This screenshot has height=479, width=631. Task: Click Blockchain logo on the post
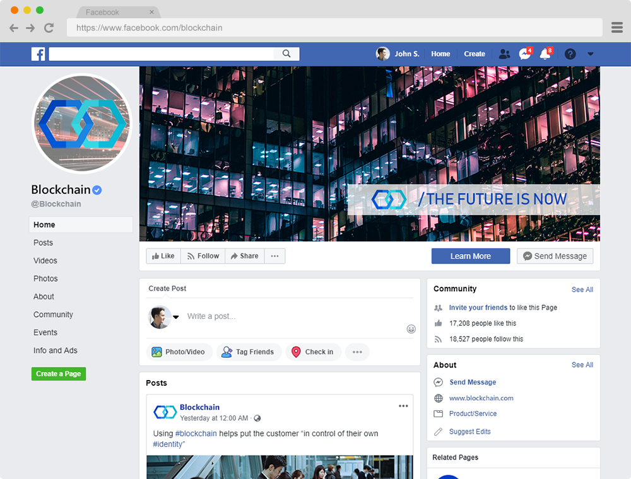165,412
